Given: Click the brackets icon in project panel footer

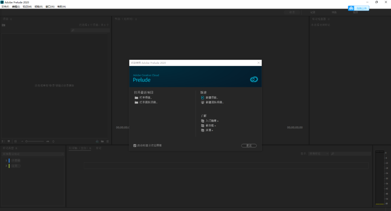Looking at the screenshot, I should 16,142.
